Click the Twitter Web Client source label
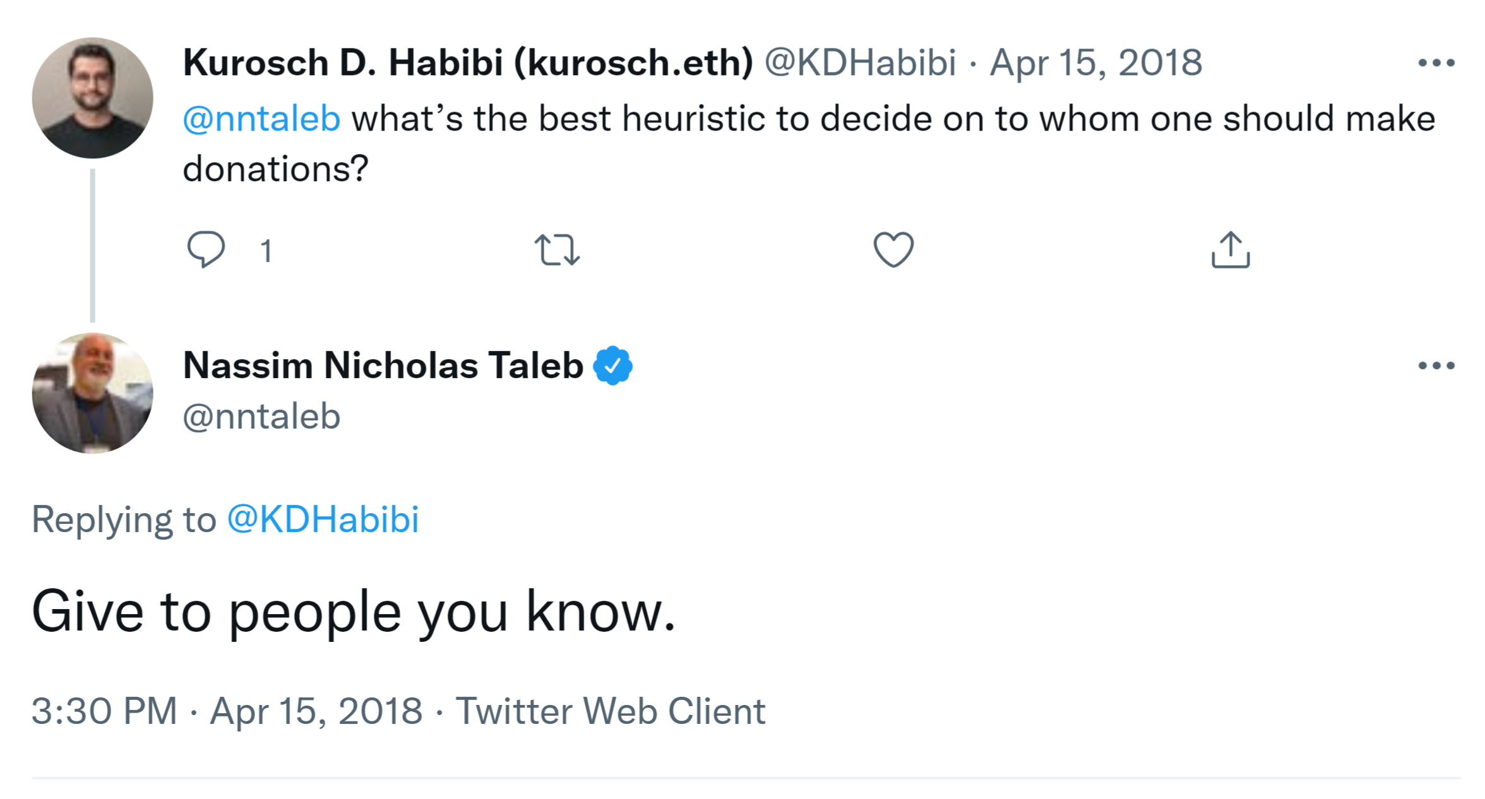Viewport: 1485px width, 799px height. pyautogui.click(x=610, y=711)
